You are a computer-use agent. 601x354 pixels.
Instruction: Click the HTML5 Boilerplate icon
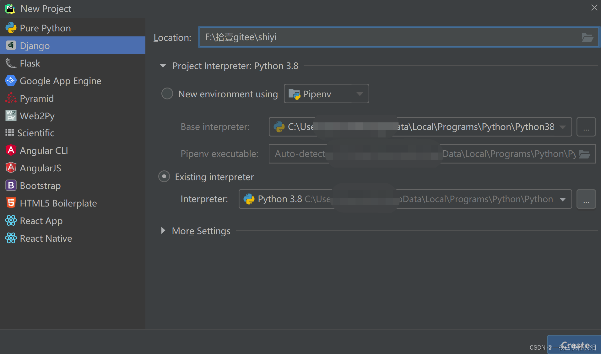pos(11,203)
